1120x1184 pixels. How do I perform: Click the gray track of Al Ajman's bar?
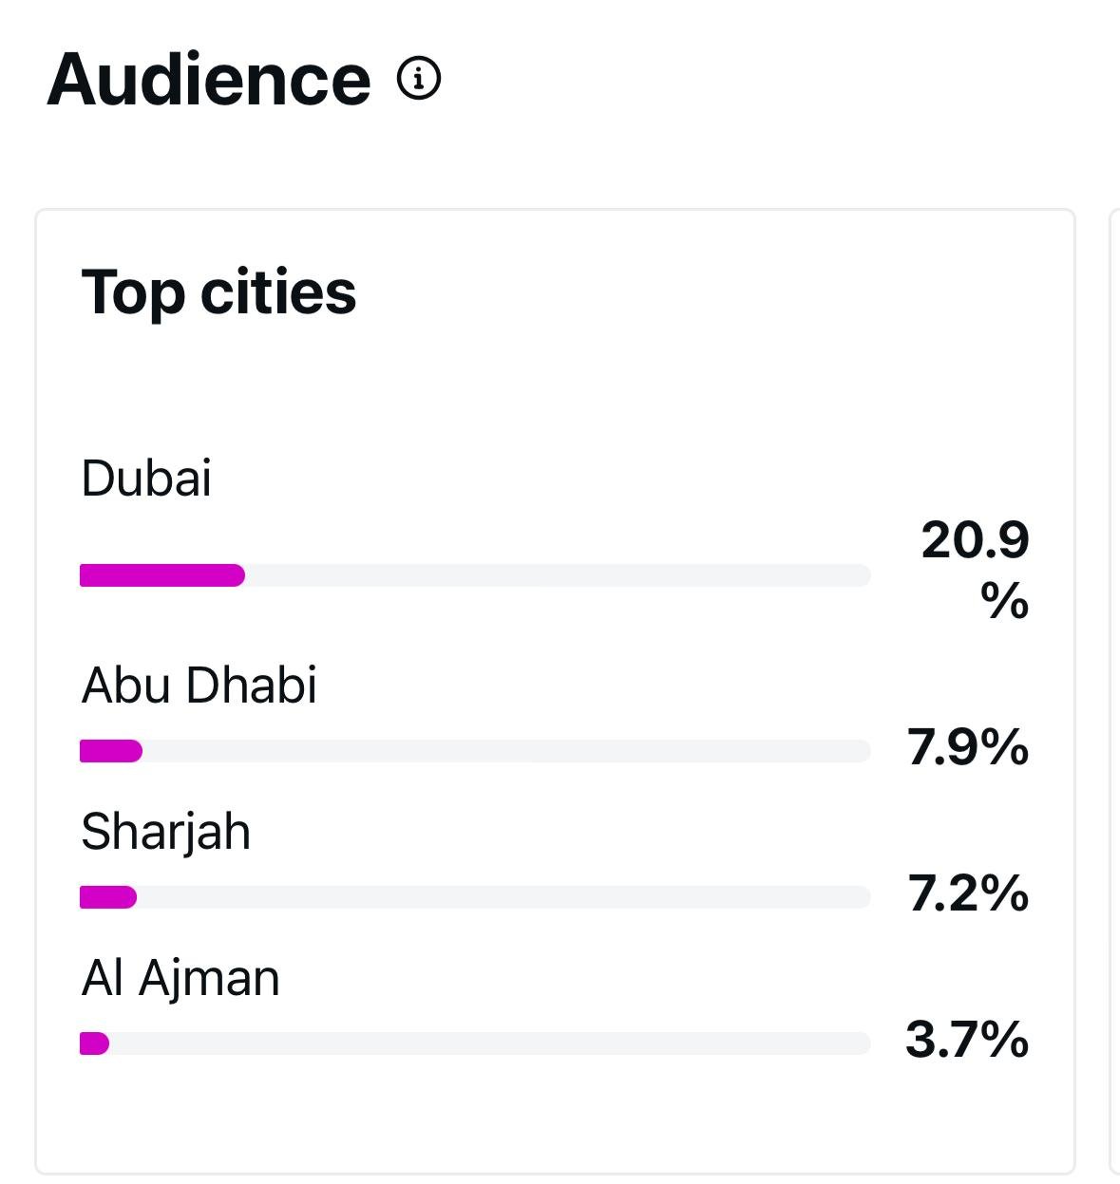(x=489, y=1043)
